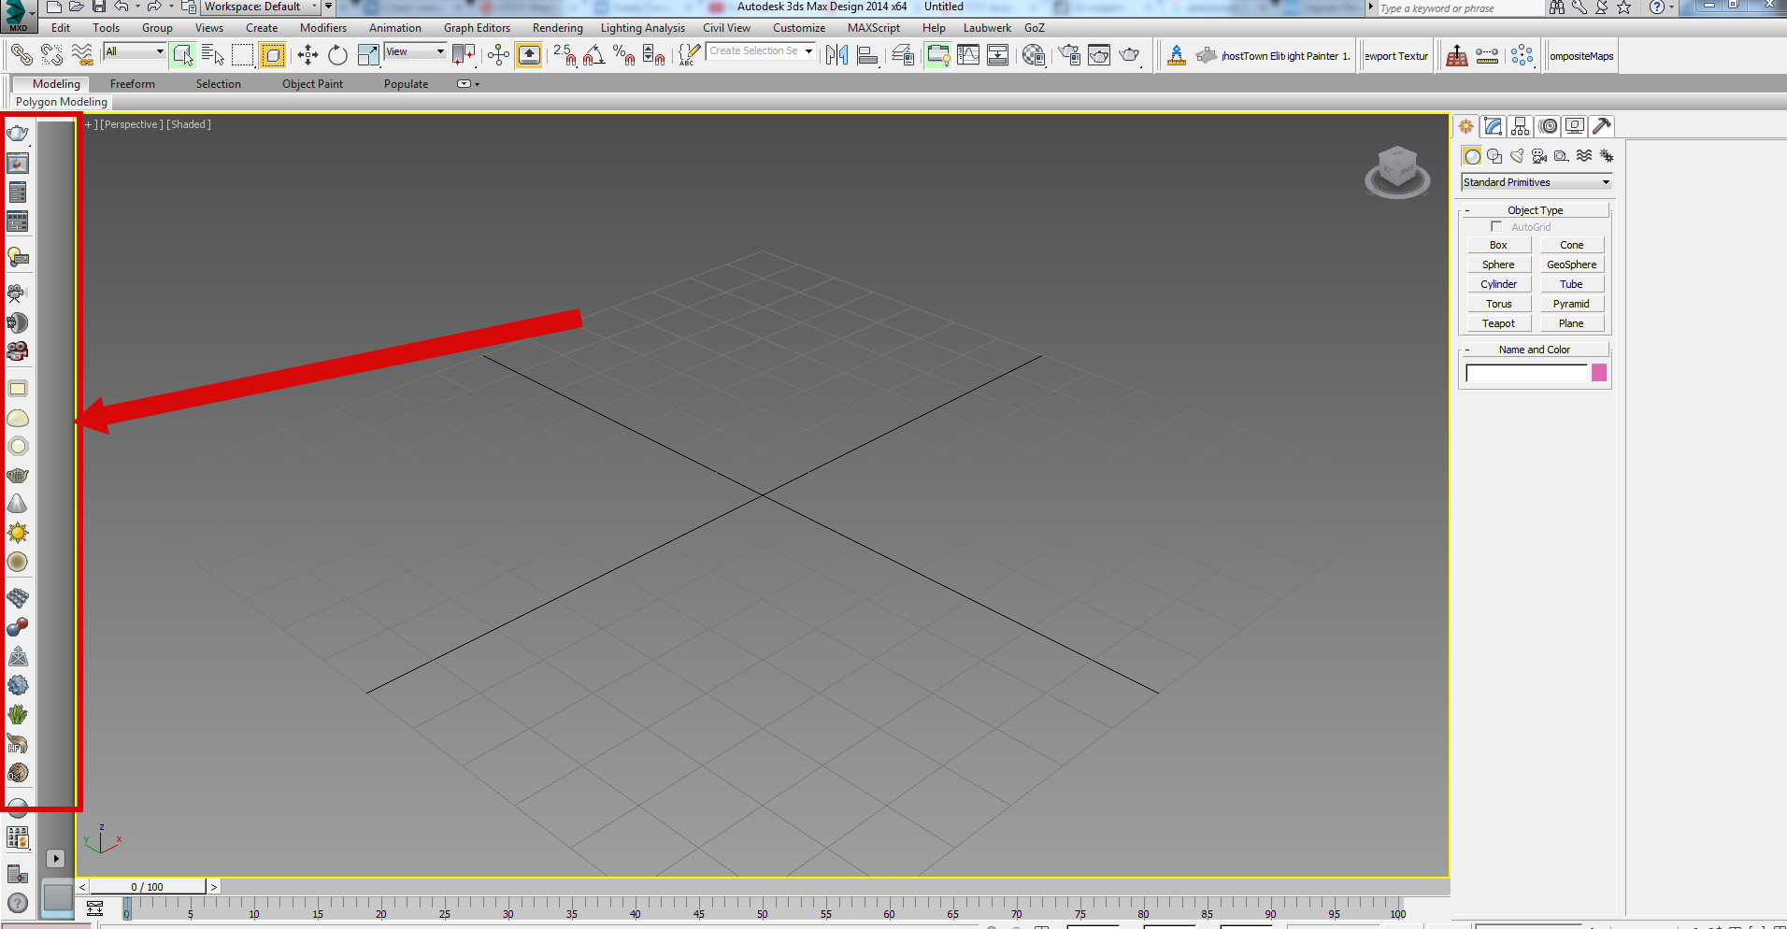Activate the Select and Move tool
The image size is (1787, 929).
click(x=307, y=55)
